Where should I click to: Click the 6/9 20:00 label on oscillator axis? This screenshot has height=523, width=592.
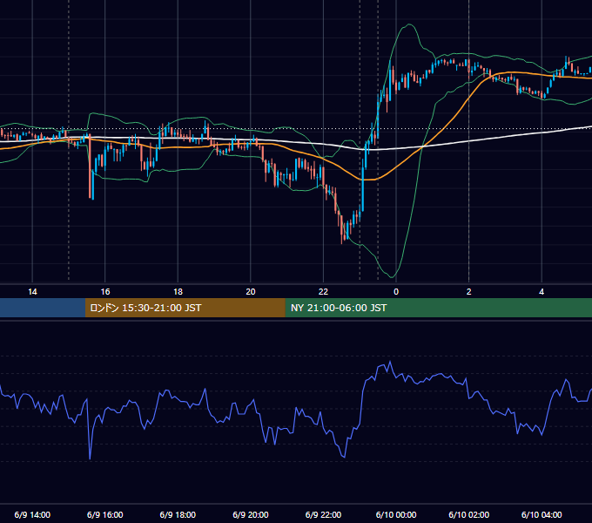[251, 514]
